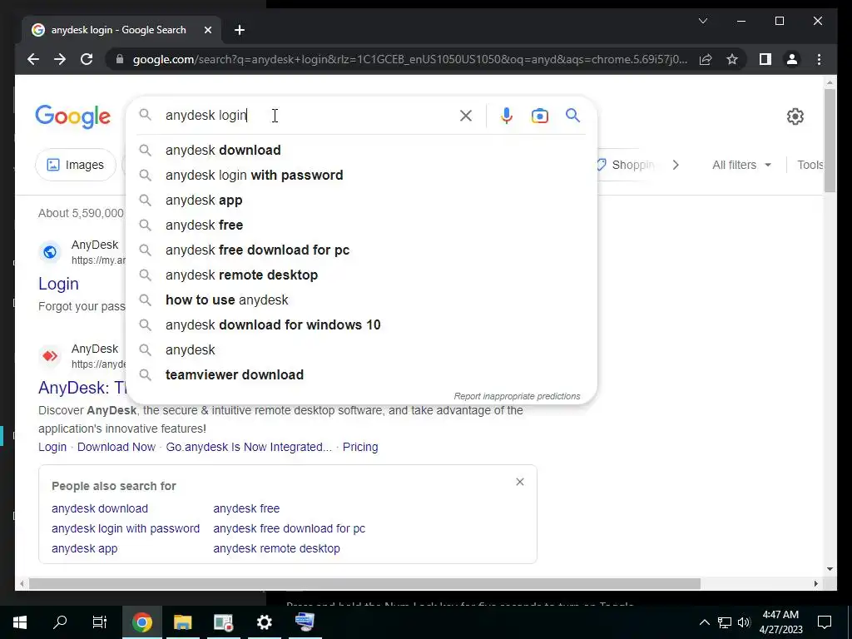Open the Login sitelink under AnyDesk
This screenshot has height=639, width=852.
pyautogui.click(x=52, y=447)
